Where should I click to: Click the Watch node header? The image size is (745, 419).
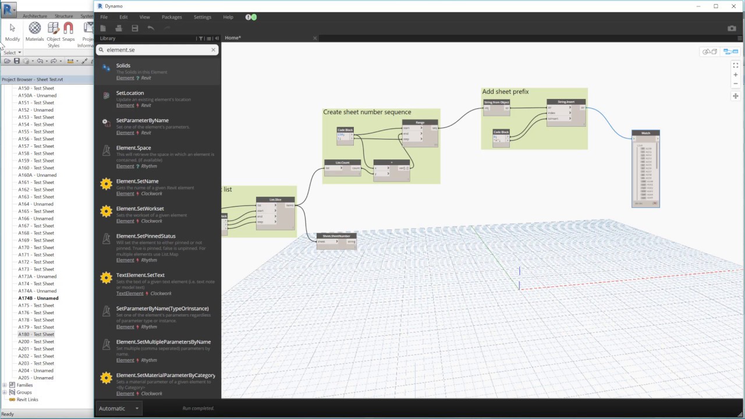tap(645, 133)
